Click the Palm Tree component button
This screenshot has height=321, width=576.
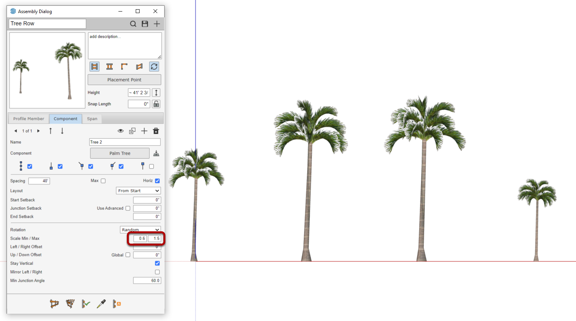pyautogui.click(x=120, y=153)
